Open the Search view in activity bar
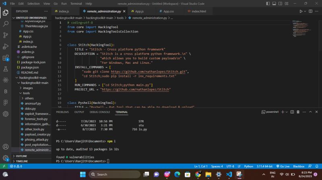 [6, 24]
